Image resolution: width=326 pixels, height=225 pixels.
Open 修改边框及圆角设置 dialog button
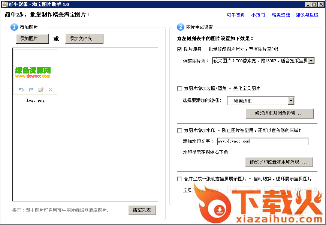click(x=280, y=113)
